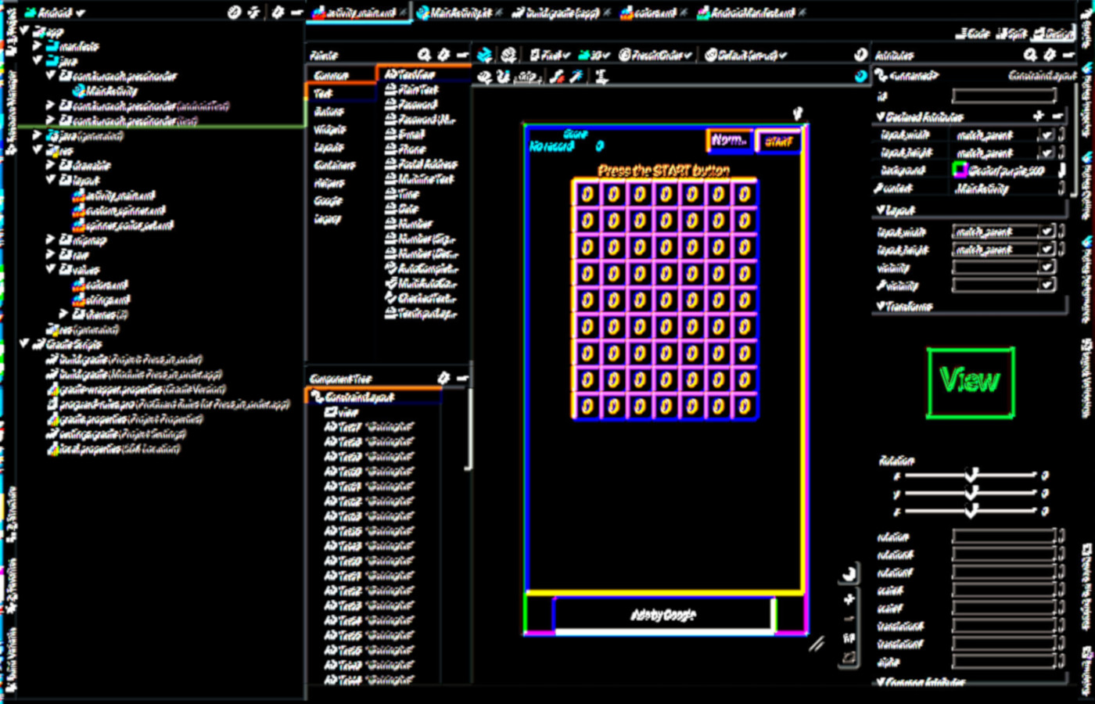The height and width of the screenshot is (704, 1095).
Task: Collapse the Declared Attributes section
Action: click(881, 117)
